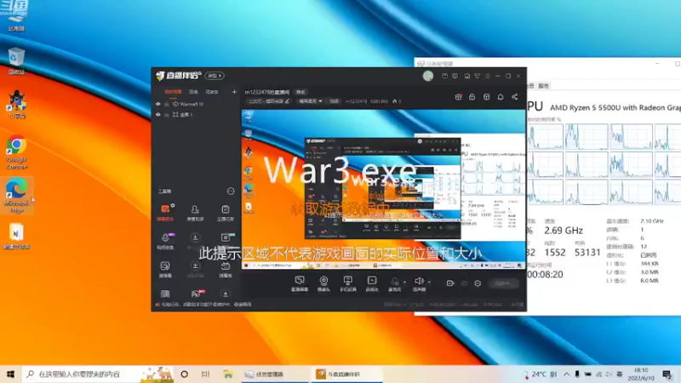Open settings gear in bottom toolbar

click(478, 283)
